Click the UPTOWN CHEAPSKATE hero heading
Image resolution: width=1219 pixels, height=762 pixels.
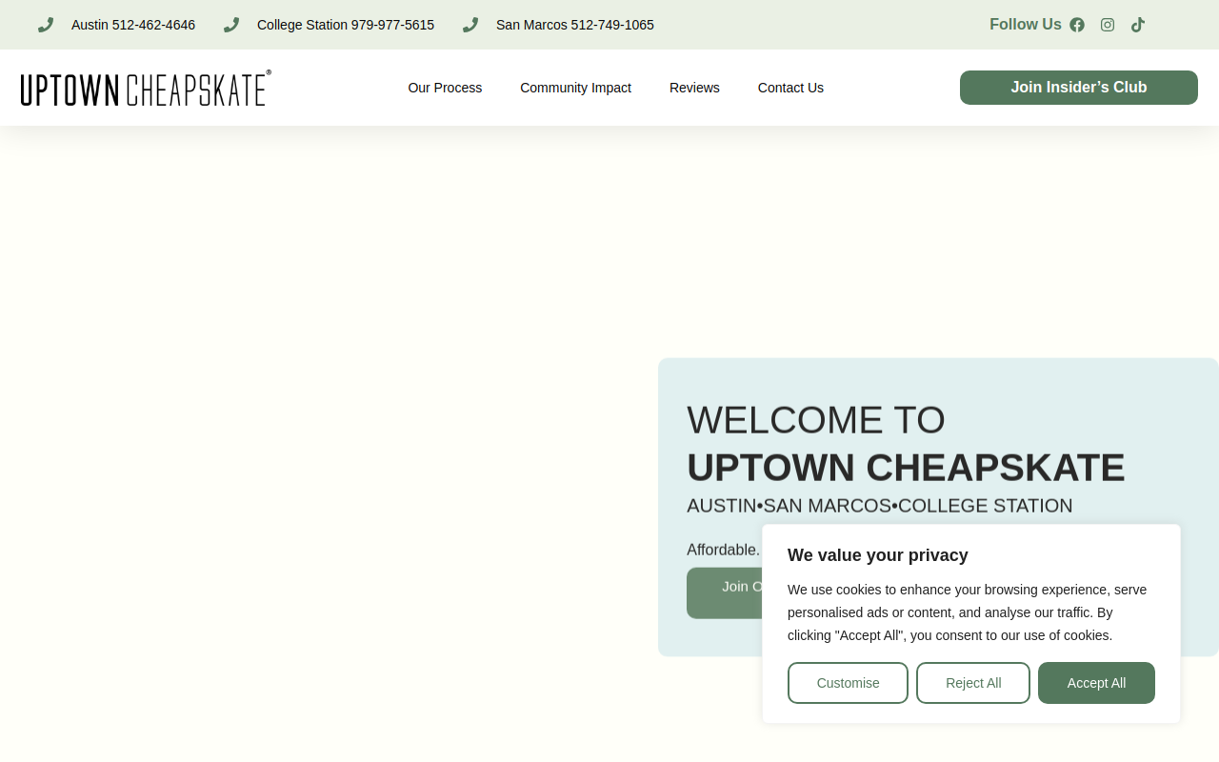pos(906,468)
